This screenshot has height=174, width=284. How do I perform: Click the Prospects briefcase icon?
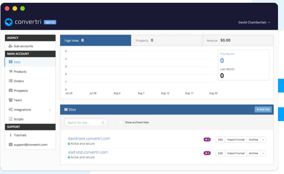click(11, 90)
